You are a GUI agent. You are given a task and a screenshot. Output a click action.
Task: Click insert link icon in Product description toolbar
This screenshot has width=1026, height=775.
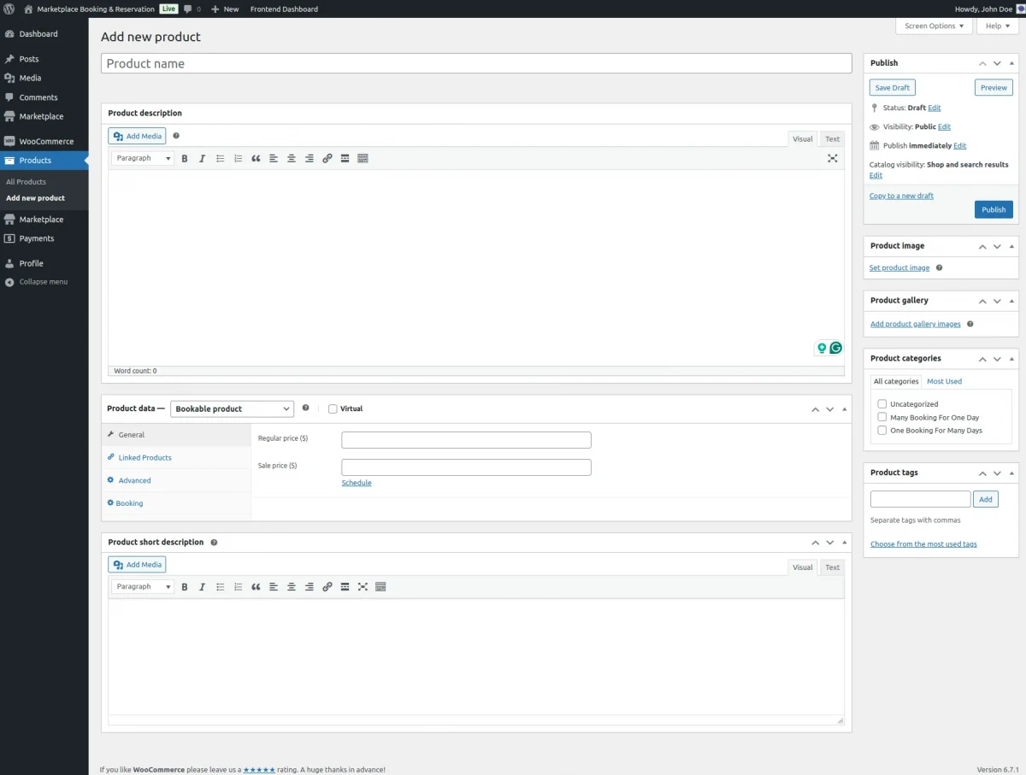tap(327, 158)
